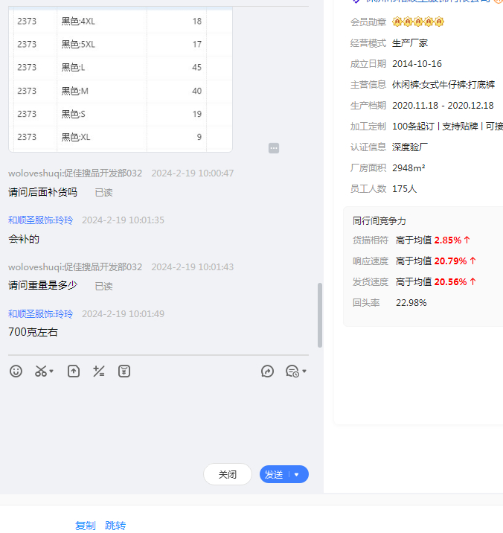Click the 100条起订 customization text
Viewport: 503px width, 533px height.
click(413, 127)
